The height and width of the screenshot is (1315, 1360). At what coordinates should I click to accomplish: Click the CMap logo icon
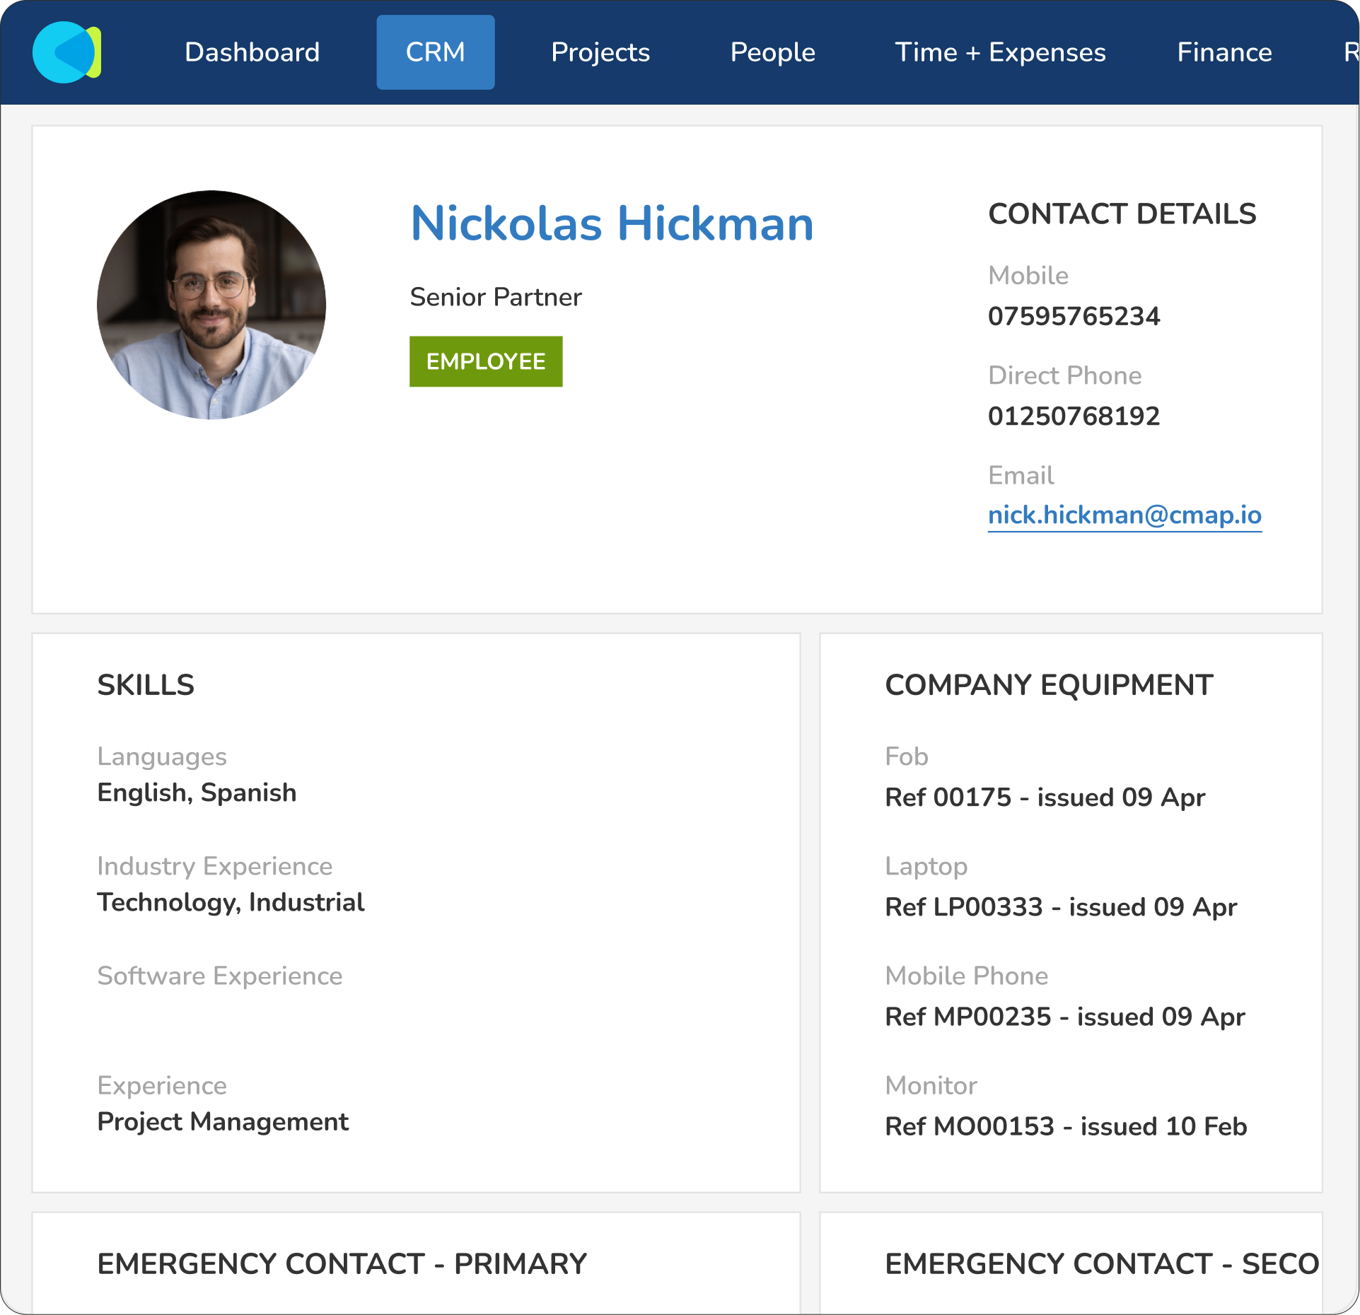coord(66,52)
